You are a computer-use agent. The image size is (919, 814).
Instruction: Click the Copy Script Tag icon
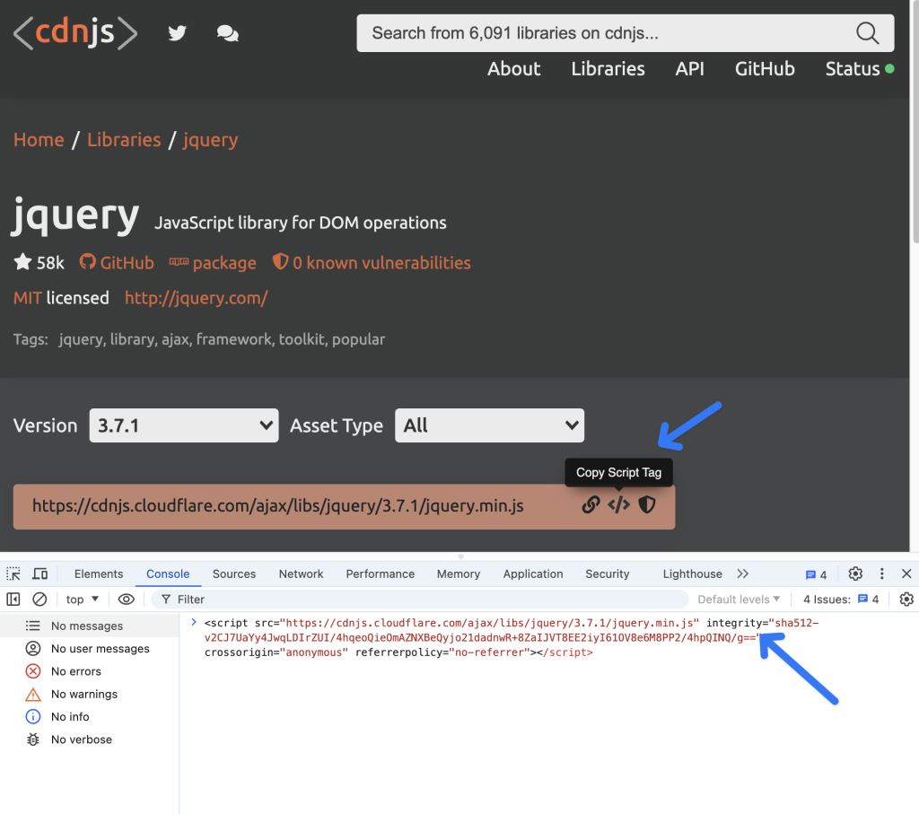pyautogui.click(x=618, y=505)
